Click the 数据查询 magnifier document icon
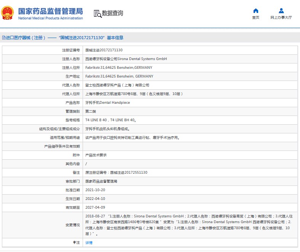Screen dimensions: 300x252 (x=97, y=14)
